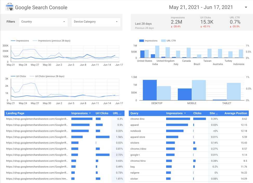The image size is (253, 183).
Task: Click the Last 28 days label
Action: point(143,24)
